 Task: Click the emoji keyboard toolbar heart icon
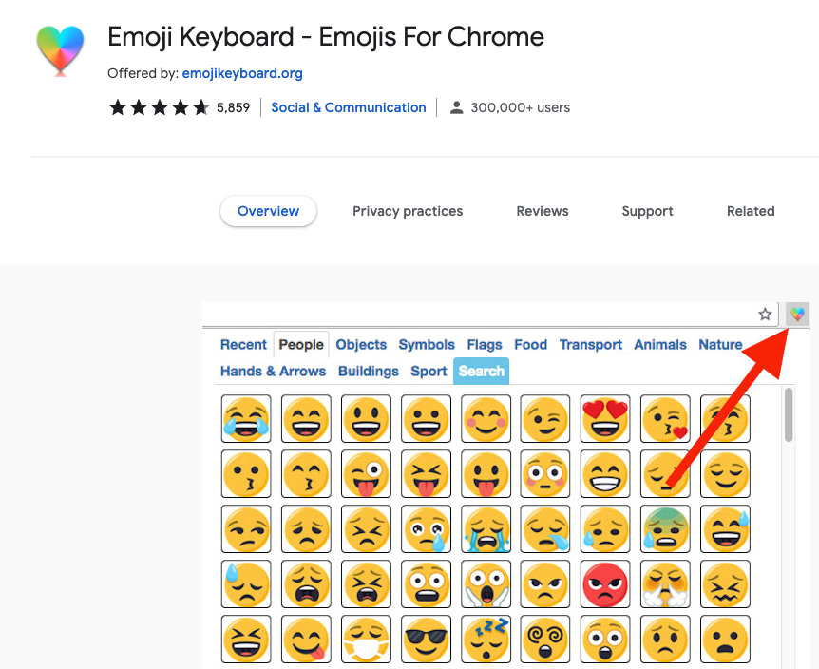point(797,315)
